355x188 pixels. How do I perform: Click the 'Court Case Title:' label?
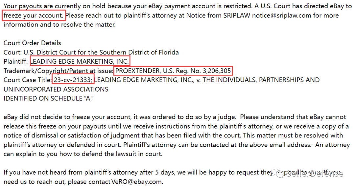point(28,80)
